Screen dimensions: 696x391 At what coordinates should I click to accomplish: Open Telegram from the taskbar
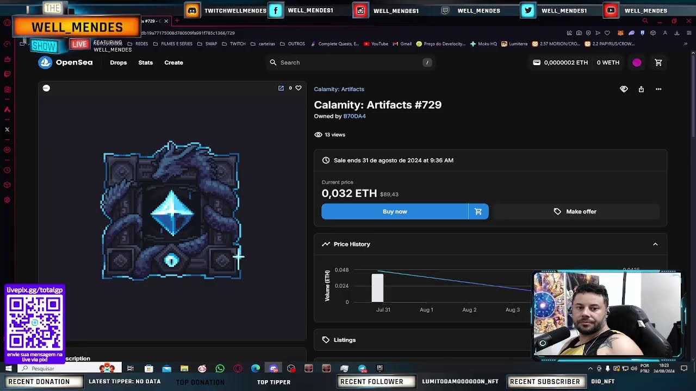(x=362, y=368)
